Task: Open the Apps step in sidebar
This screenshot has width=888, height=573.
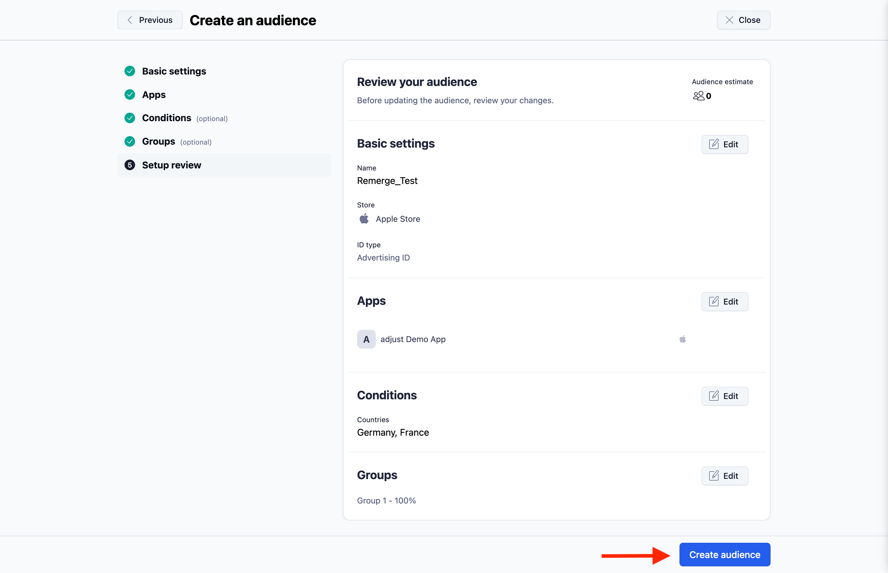Action: tap(154, 94)
